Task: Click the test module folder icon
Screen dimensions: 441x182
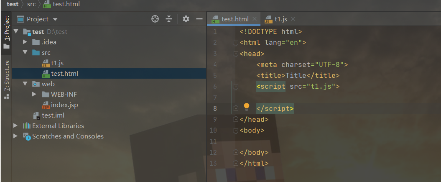Action: click(x=27, y=31)
